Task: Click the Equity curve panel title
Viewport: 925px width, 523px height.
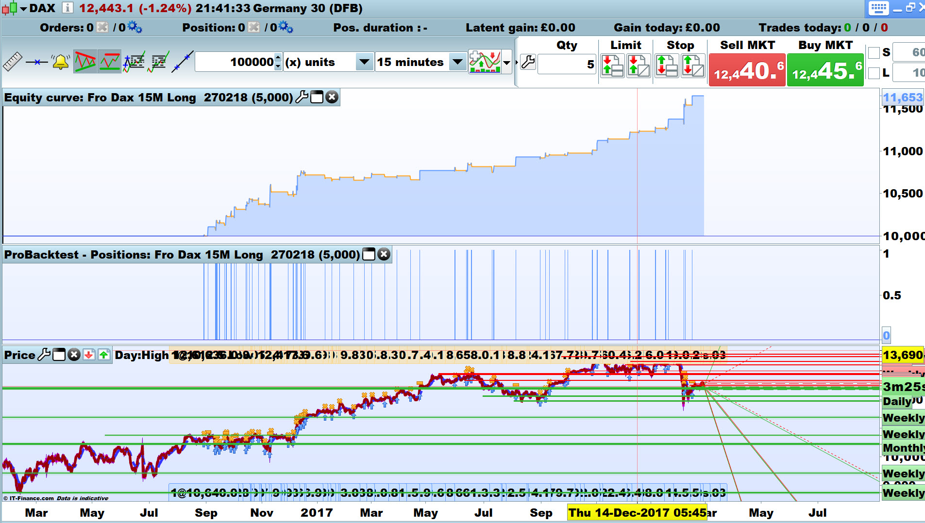Action: click(149, 98)
